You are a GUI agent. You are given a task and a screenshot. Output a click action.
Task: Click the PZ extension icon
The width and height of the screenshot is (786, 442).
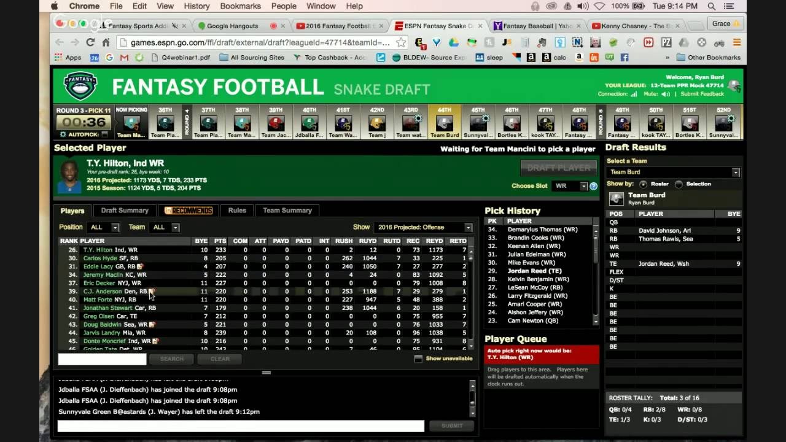pos(666,42)
